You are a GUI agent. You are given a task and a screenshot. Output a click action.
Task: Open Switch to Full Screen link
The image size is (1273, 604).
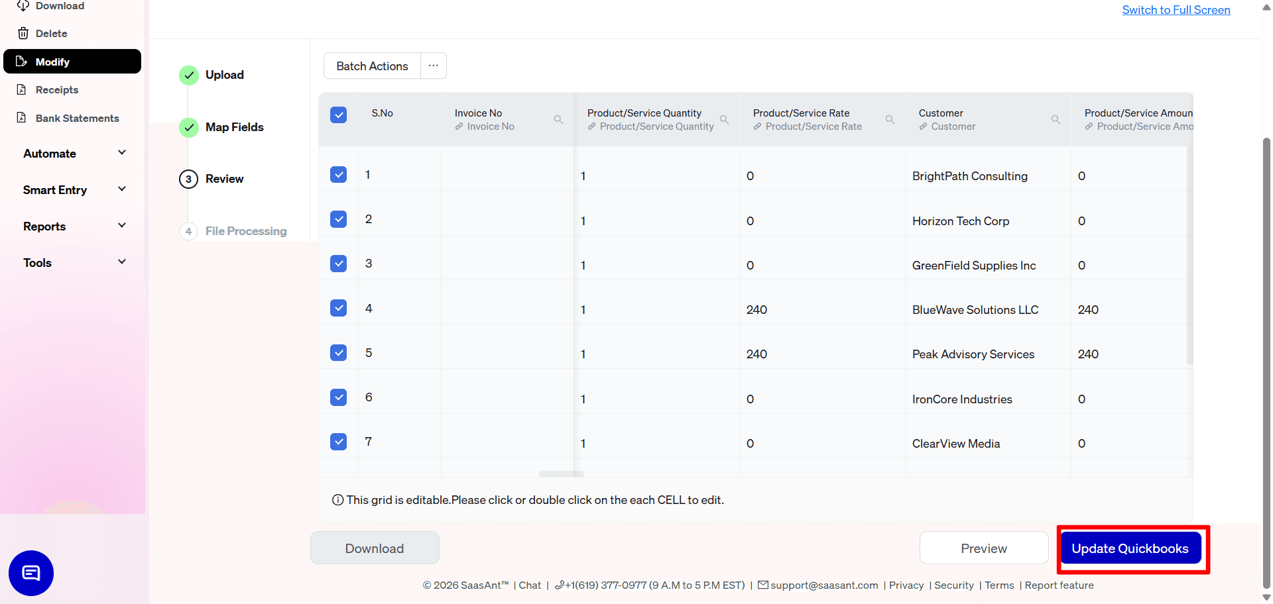click(x=1176, y=10)
